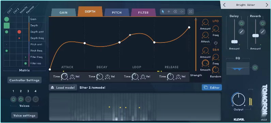The width and height of the screenshot is (271, 123).
Task: Go to previous preset with left arrow
Action: pyautogui.click(x=224, y=5)
